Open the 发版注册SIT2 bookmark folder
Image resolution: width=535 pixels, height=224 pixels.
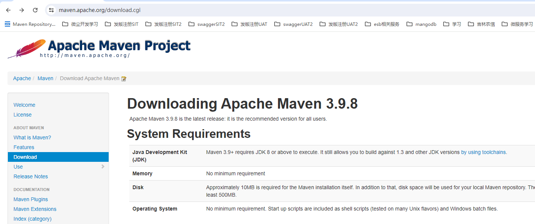coord(163,24)
